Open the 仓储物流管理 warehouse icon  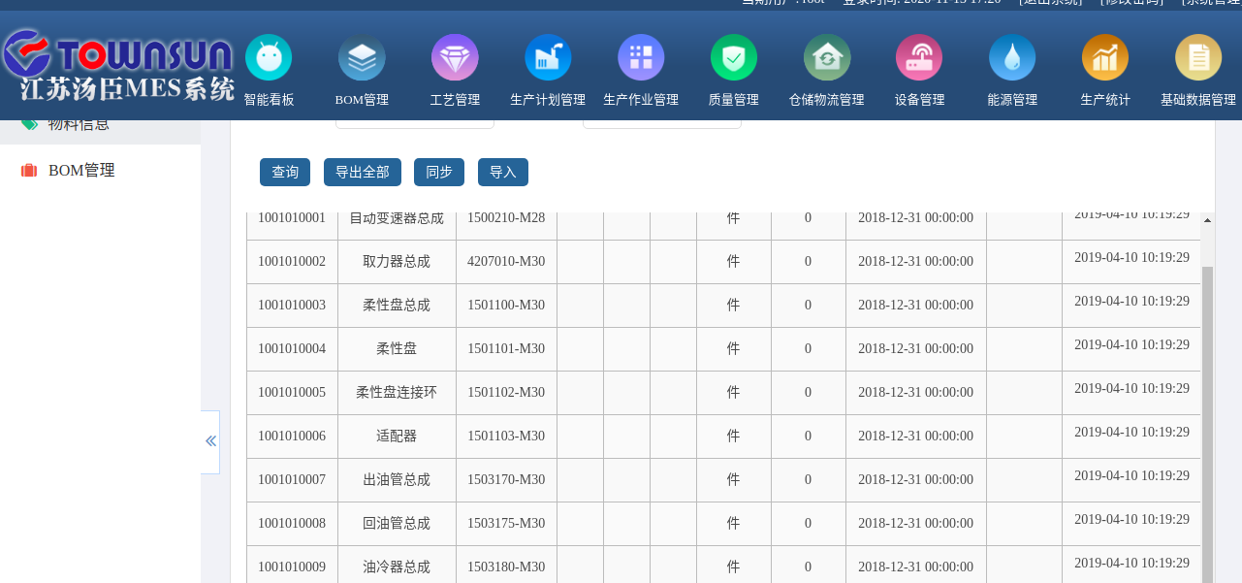tap(827, 58)
